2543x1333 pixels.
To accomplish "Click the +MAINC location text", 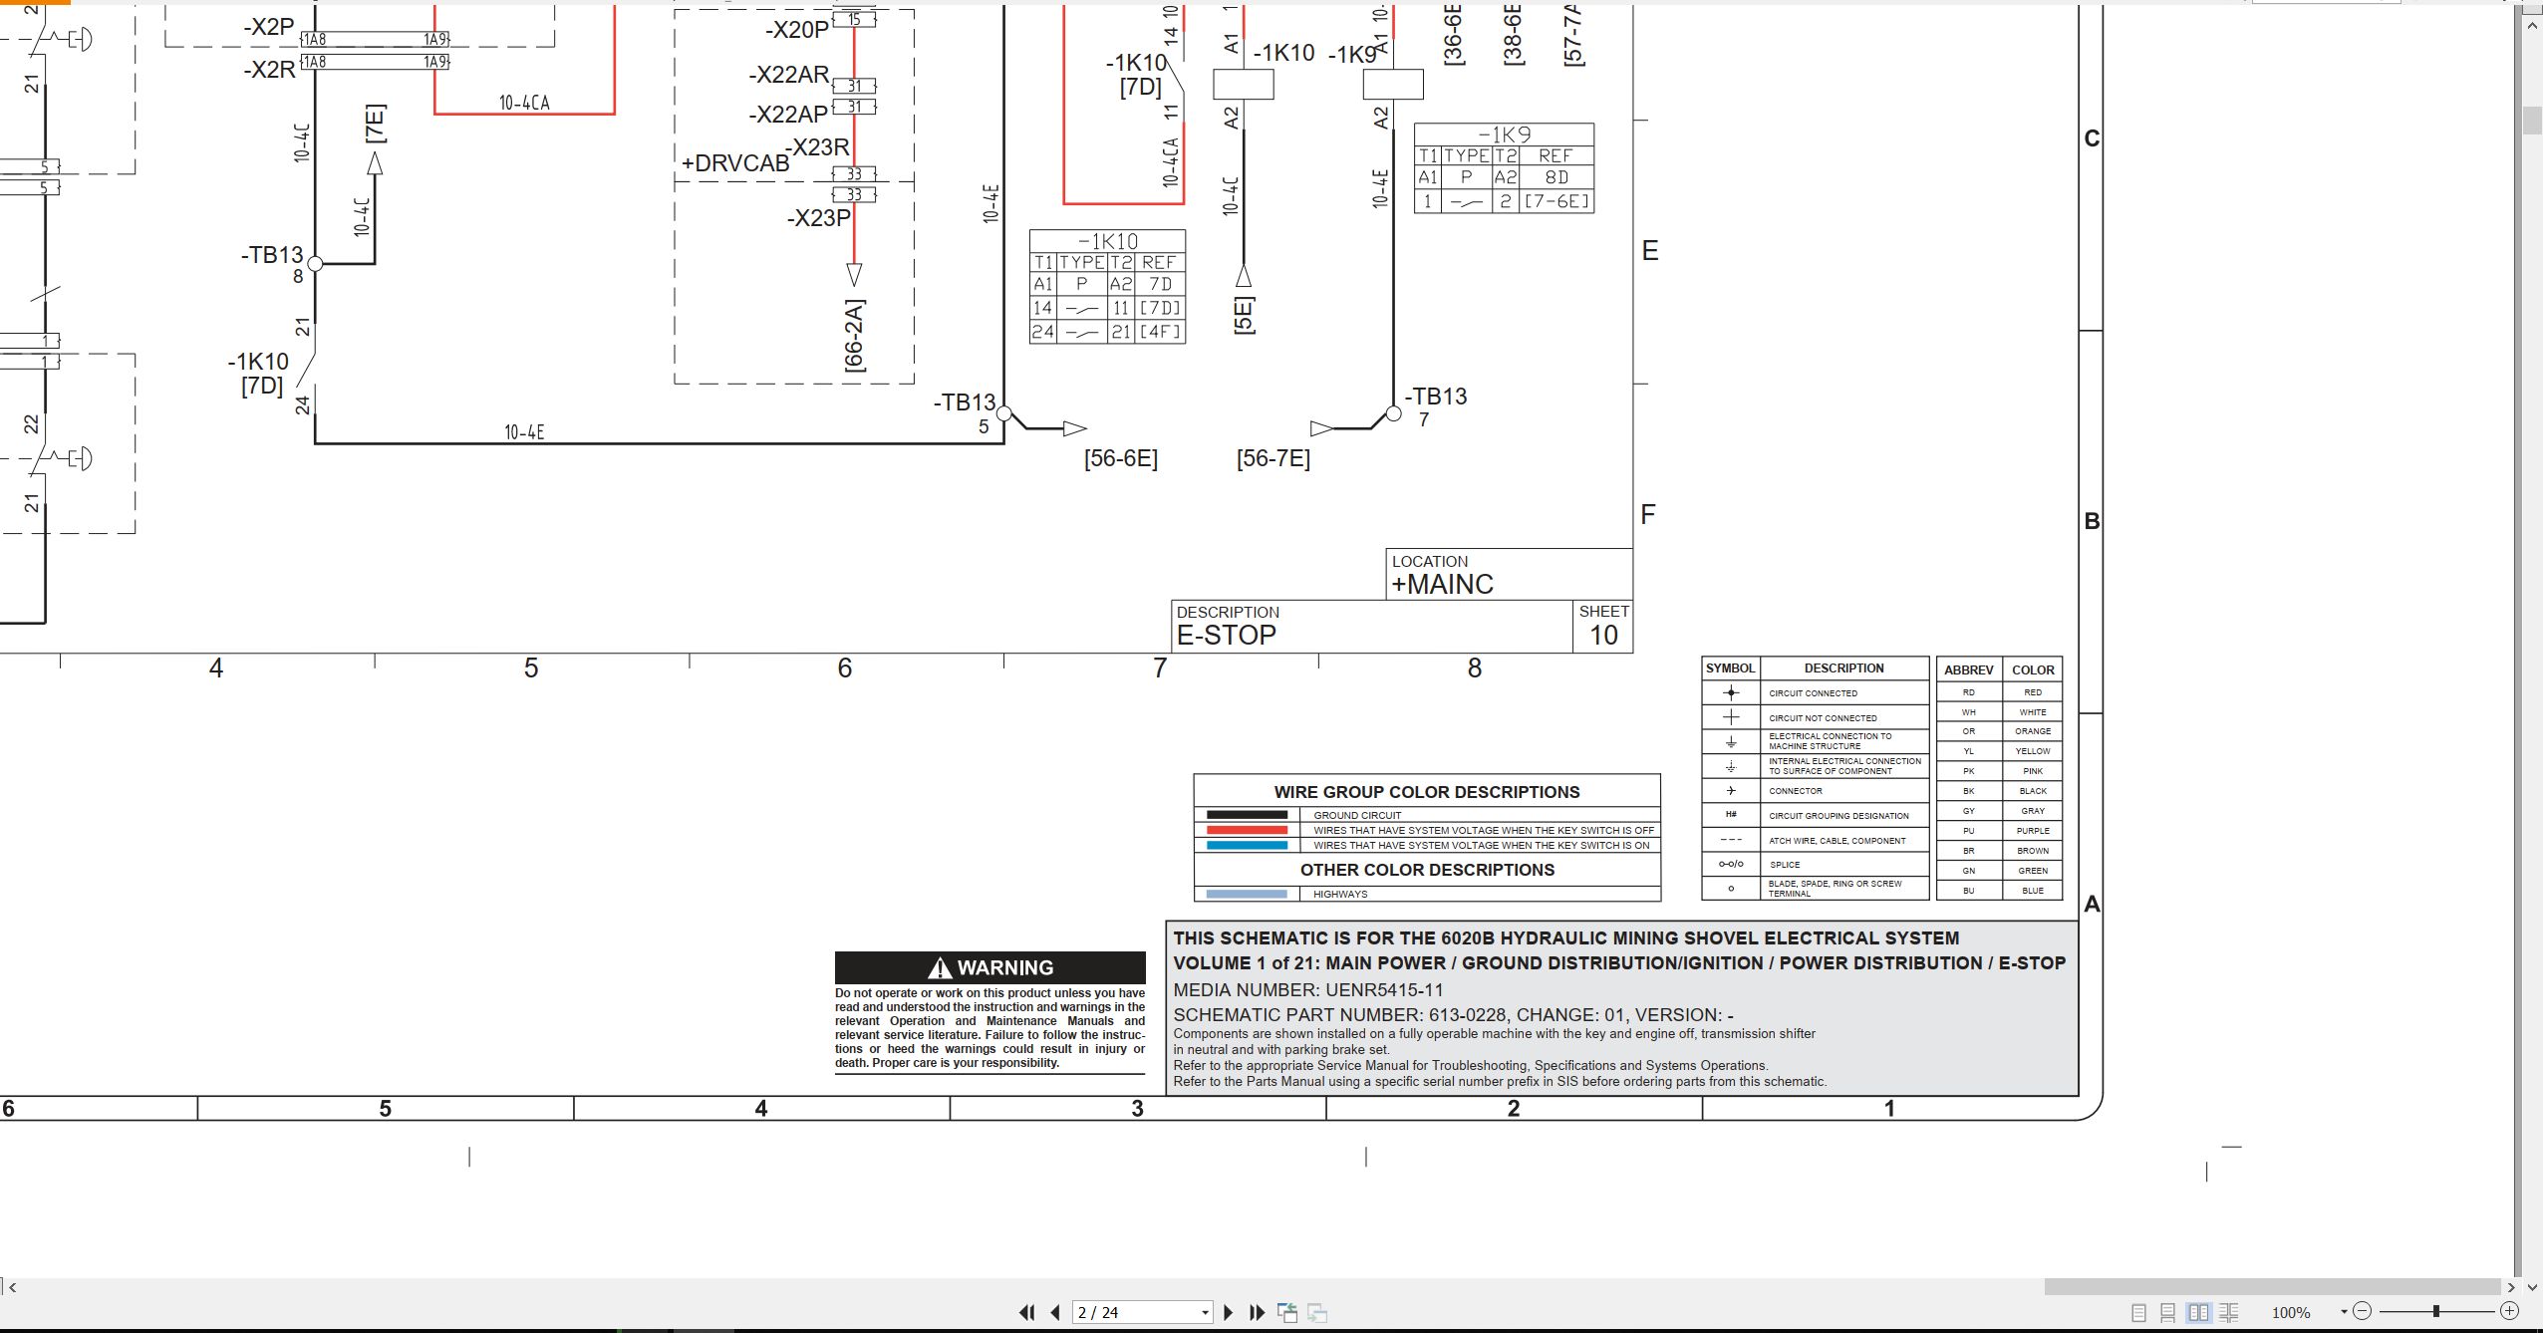I will [1442, 584].
